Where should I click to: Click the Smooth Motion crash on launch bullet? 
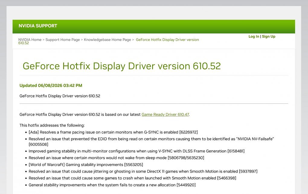pyautogui.click(x=132, y=178)
